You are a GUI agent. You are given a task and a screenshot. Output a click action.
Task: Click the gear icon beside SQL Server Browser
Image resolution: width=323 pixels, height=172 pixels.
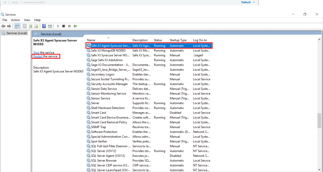coord(88,160)
